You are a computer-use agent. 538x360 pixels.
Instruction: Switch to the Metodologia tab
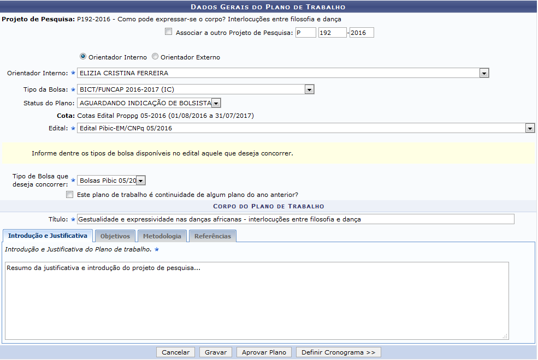[162, 236]
